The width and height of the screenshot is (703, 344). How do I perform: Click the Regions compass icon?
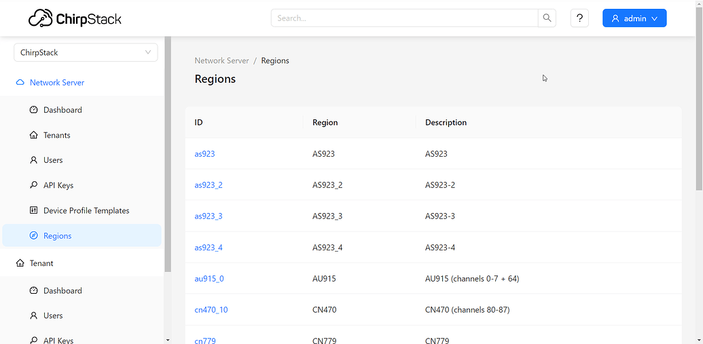click(34, 235)
